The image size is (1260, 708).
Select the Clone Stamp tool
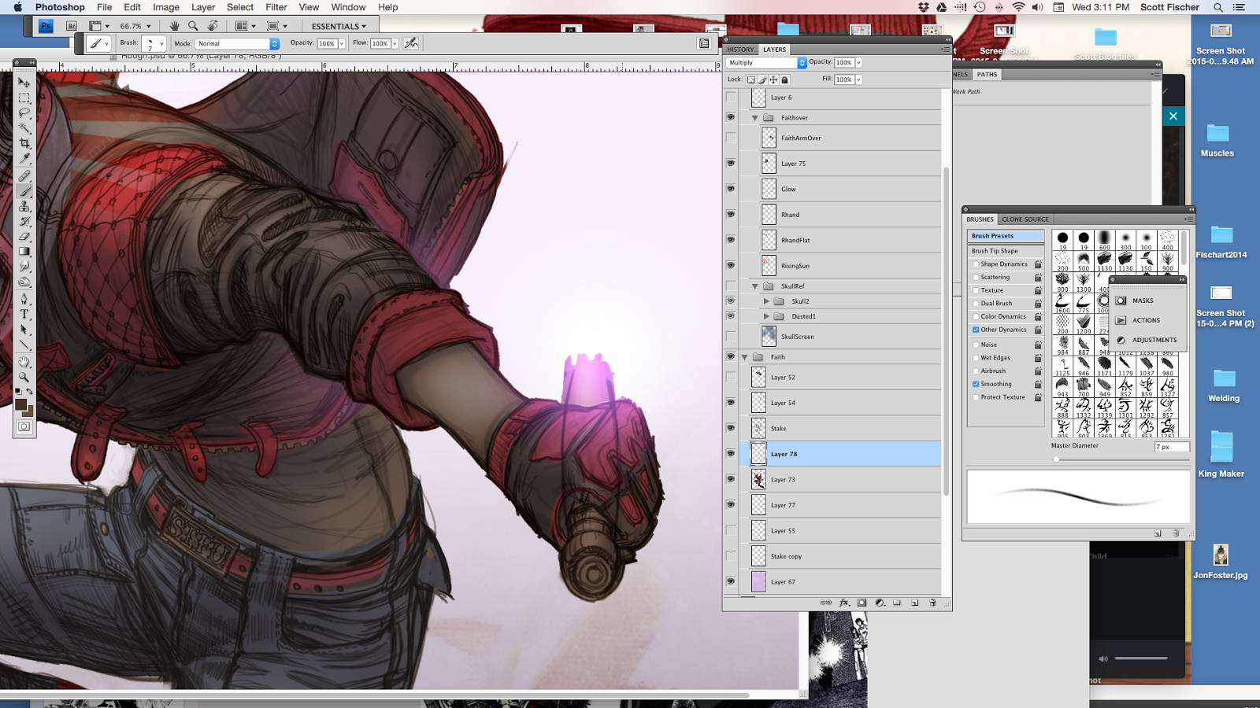coord(24,206)
